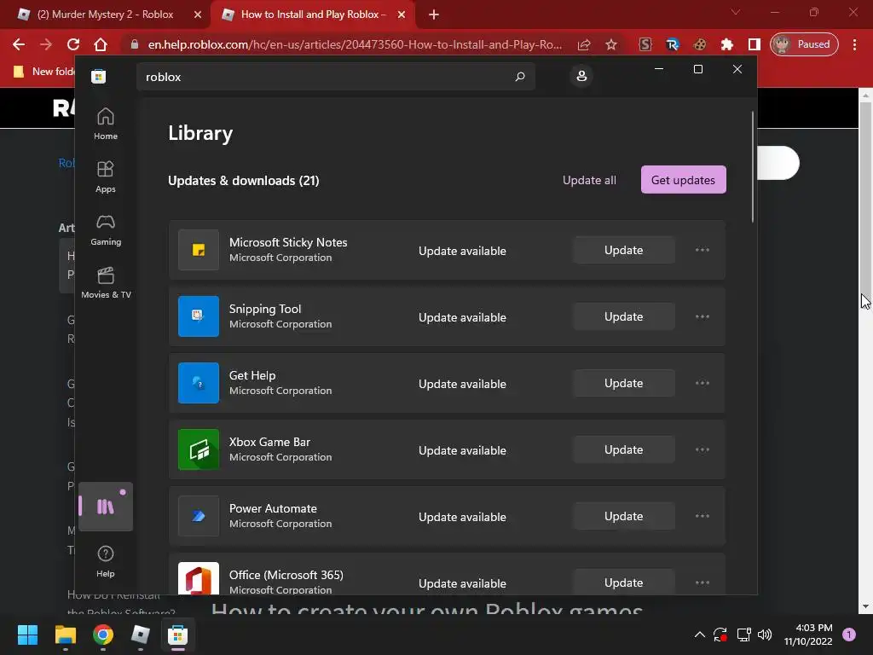
Task: Open taskbar clock showing 4:03 PM
Action: [808, 635]
